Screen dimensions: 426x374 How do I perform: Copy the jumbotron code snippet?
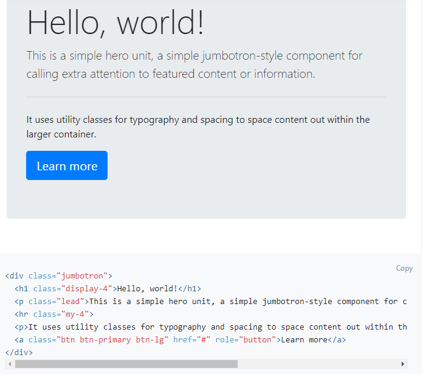pyautogui.click(x=404, y=268)
